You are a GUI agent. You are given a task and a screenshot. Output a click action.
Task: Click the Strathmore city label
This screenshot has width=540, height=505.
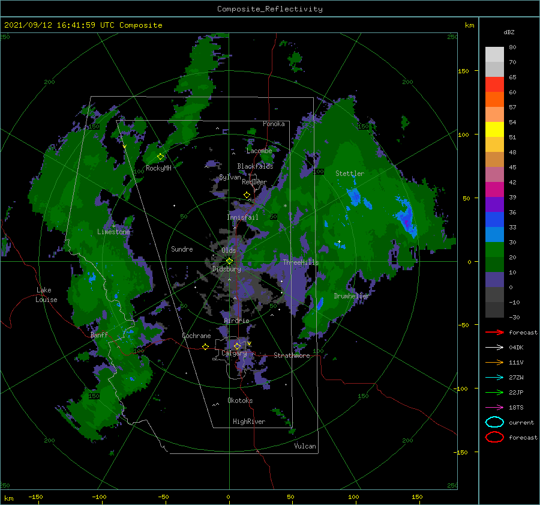coord(292,355)
